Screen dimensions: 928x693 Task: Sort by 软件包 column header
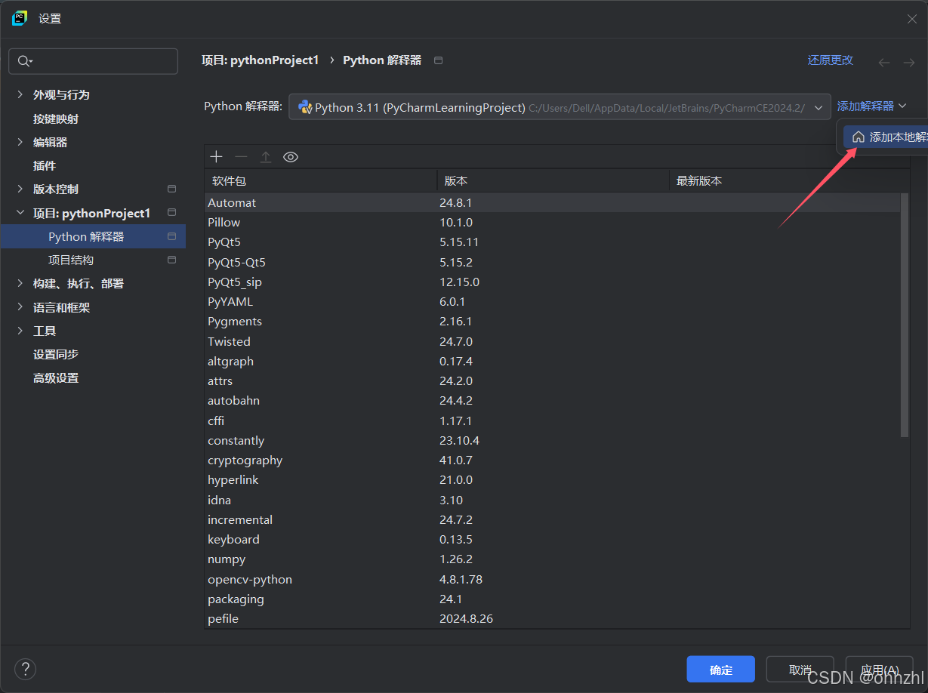pos(320,180)
